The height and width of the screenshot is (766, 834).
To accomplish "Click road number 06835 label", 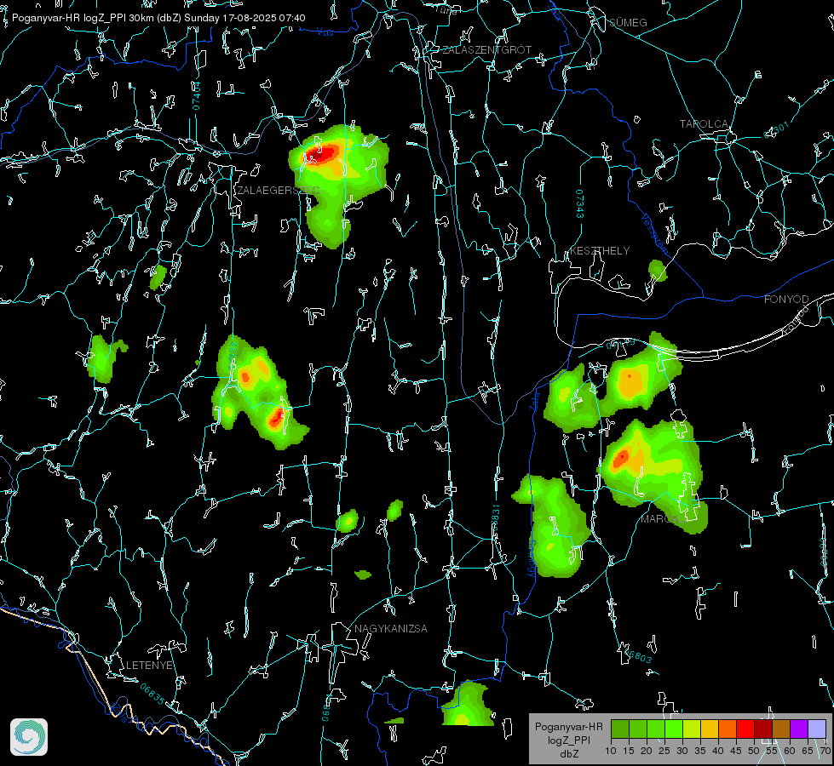I will point(152,695).
